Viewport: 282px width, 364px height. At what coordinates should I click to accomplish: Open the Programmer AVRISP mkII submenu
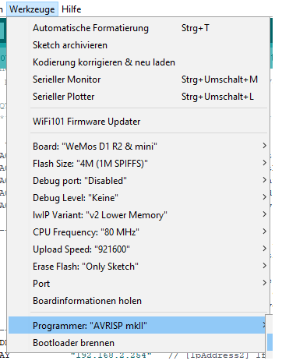click(x=138, y=325)
